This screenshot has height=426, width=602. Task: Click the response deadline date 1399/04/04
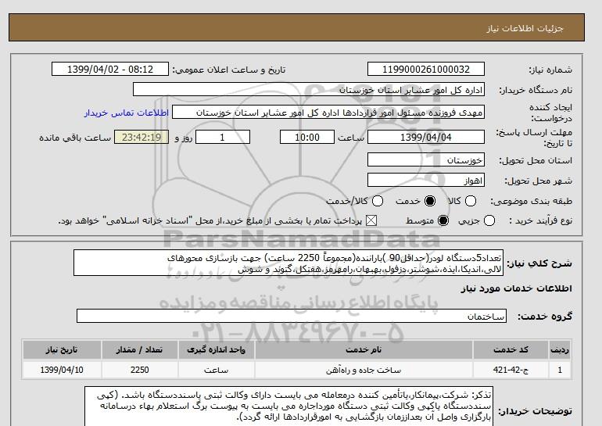426,137
